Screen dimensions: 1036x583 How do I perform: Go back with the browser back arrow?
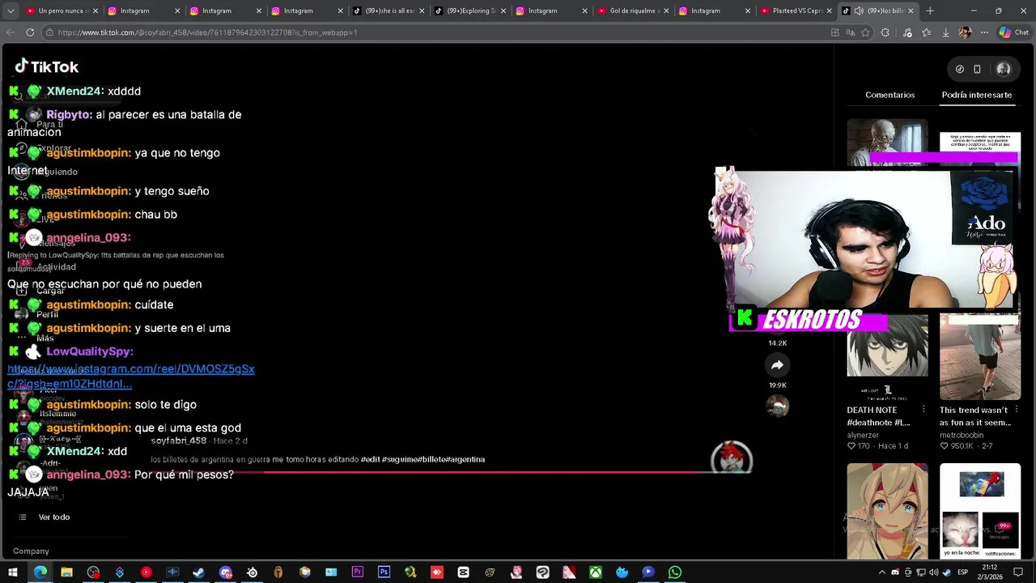click(11, 32)
